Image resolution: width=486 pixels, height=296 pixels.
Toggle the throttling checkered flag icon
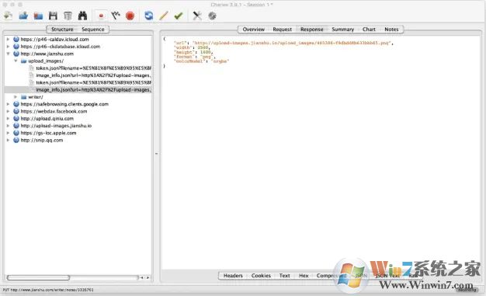(116, 16)
